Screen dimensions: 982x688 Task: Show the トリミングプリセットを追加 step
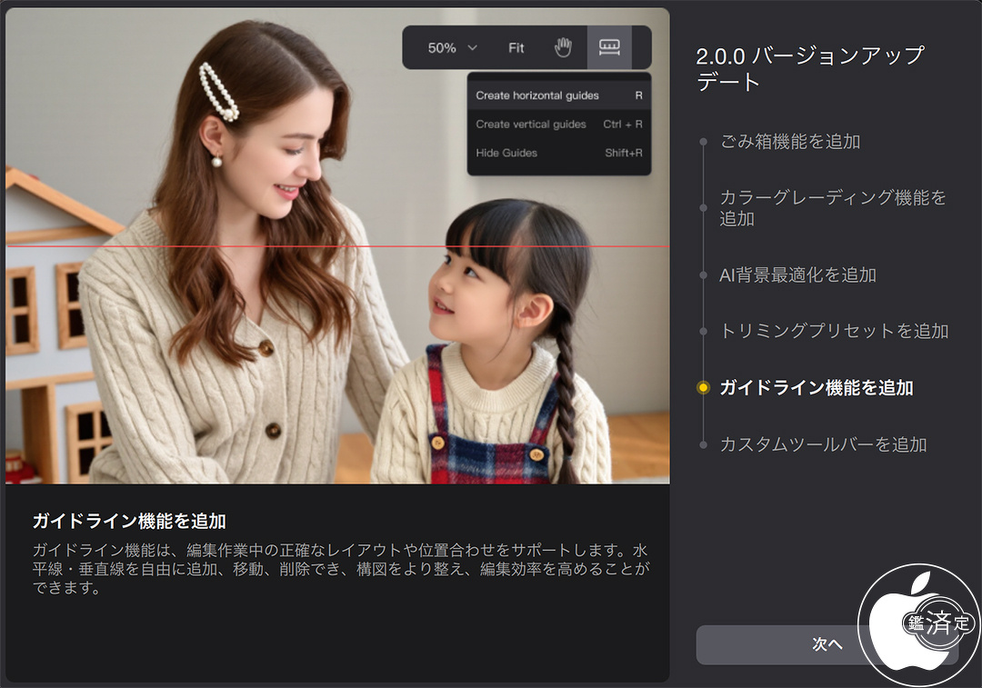834,332
